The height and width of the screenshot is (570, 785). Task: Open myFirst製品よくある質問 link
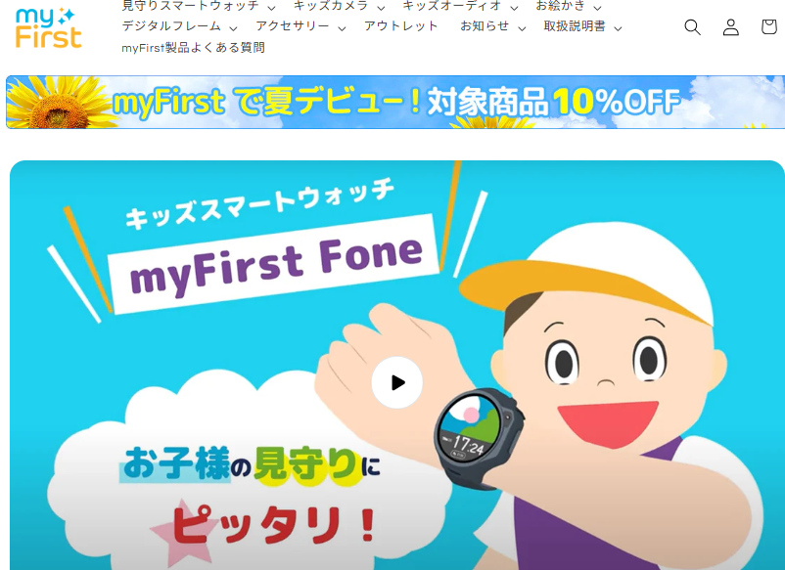tap(193, 48)
